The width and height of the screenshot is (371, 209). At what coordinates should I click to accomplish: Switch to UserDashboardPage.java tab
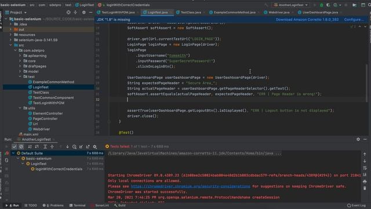pyautogui.click(x=320, y=12)
